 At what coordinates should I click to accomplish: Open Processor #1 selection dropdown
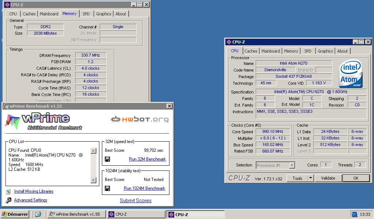coord(292,165)
